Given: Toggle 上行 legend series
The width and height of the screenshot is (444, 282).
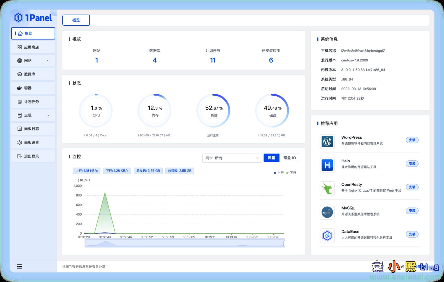Looking at the screenshot, I should pyautogui.click(x=279, y=173).
